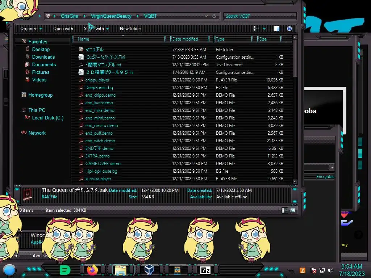
Task: Click the マニュアル folder icon
Action: coord(81,49)
